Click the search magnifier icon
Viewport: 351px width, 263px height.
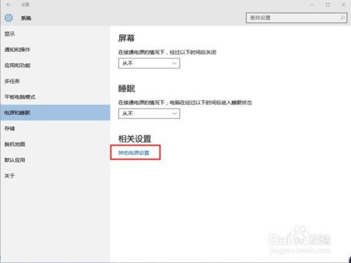343,18
